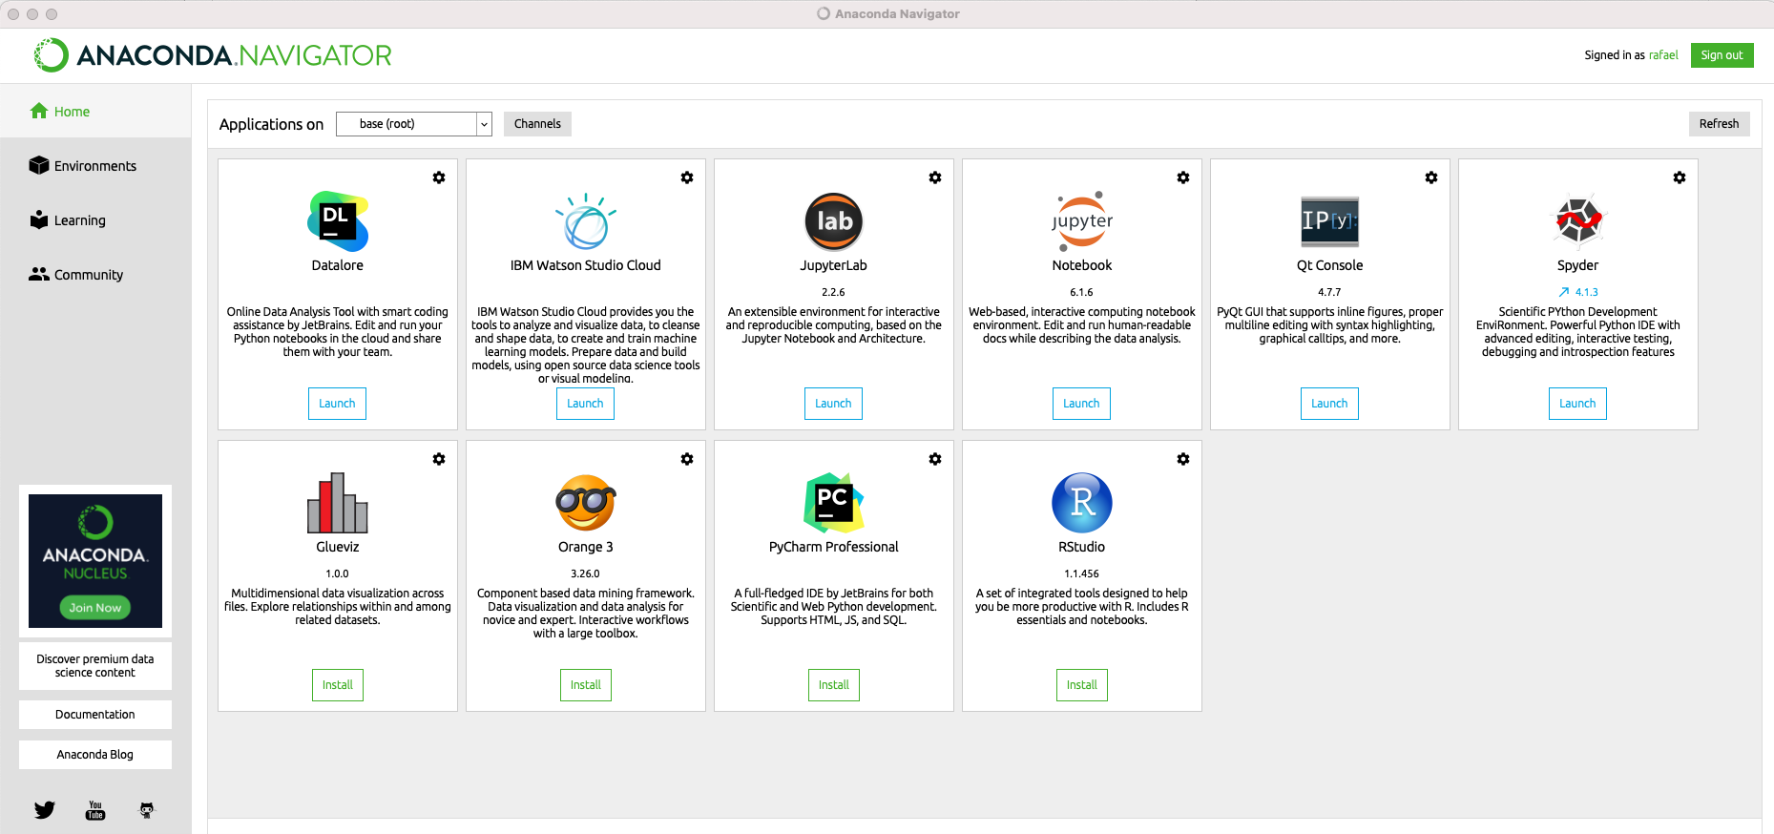
Task: Click the Spyder web logo
Action: (x=1578, y=221)
